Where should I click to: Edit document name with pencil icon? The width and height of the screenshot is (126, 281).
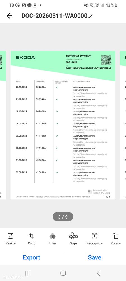[91, 16]
